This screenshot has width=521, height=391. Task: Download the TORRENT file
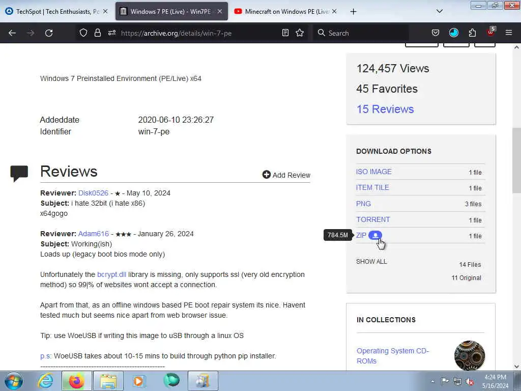click(x=373, y=219)
